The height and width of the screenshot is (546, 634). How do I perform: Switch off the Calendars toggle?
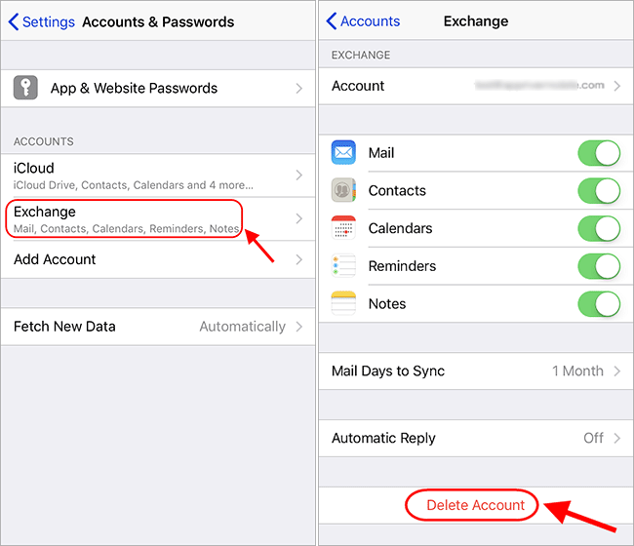pos(599,228)
